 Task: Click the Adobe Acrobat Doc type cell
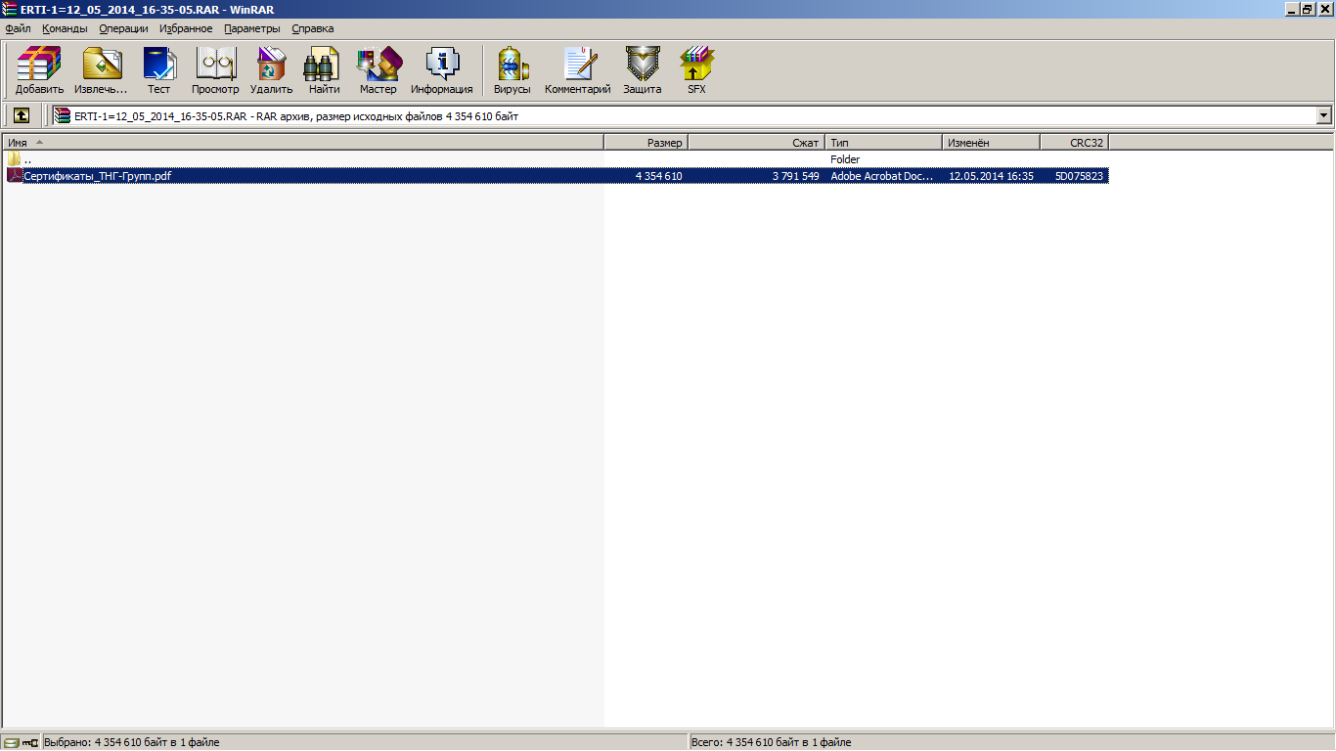[x=882, y=176]
